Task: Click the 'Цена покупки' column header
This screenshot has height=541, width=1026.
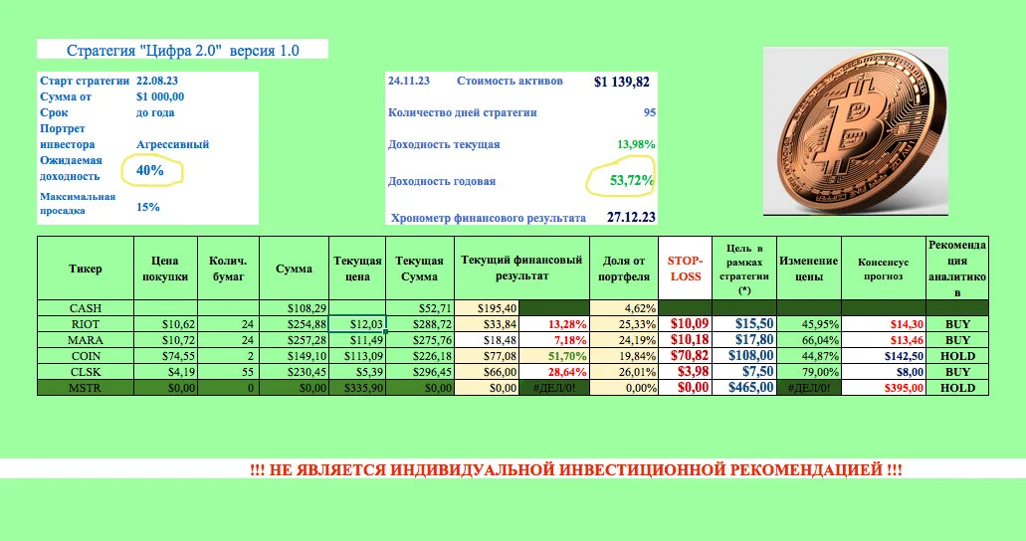Action: coord(165,269)
